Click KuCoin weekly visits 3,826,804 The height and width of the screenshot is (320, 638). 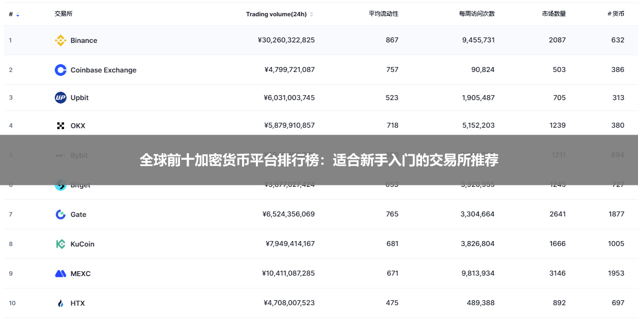click(478, 244)
